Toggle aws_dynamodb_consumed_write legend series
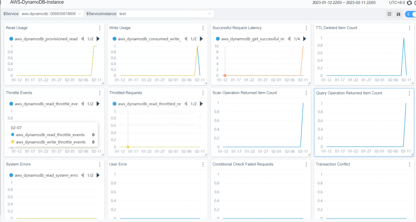This screenshot has width=416, height=222. pyautogui.click(x=147, y=39)
